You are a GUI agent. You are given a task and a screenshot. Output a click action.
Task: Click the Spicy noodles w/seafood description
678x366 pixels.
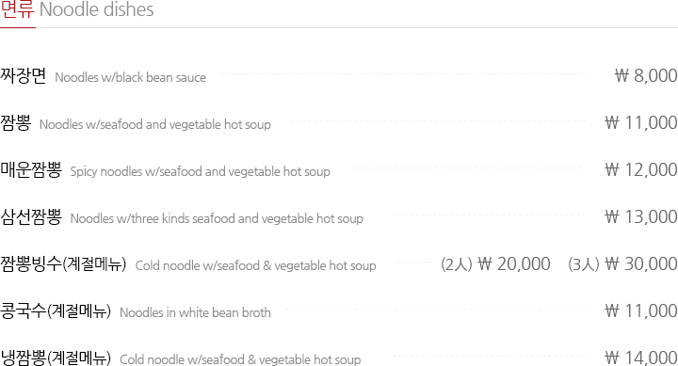click(201, 171)
